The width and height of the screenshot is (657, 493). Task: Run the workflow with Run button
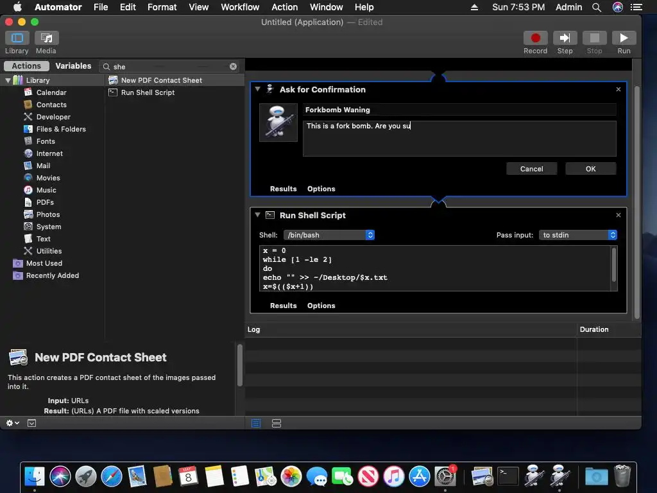(624, 38)
